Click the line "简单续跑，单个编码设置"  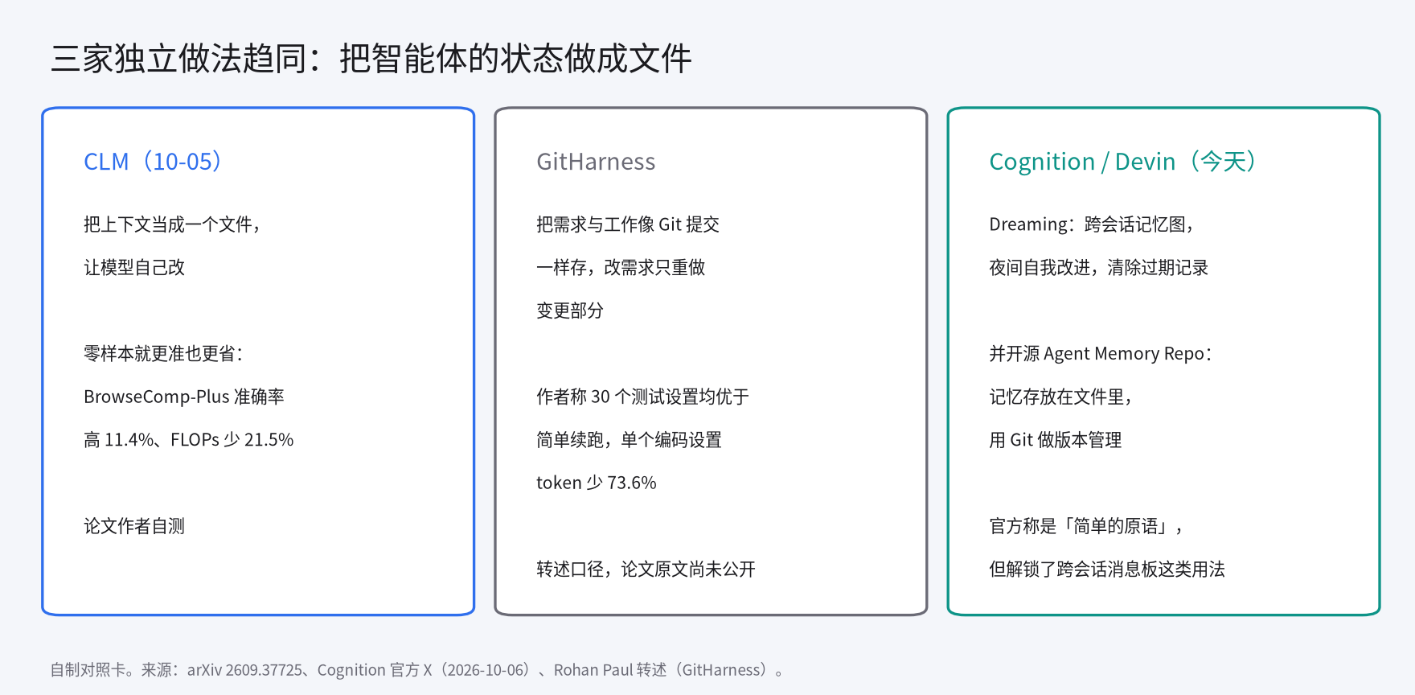click(629, 440)
